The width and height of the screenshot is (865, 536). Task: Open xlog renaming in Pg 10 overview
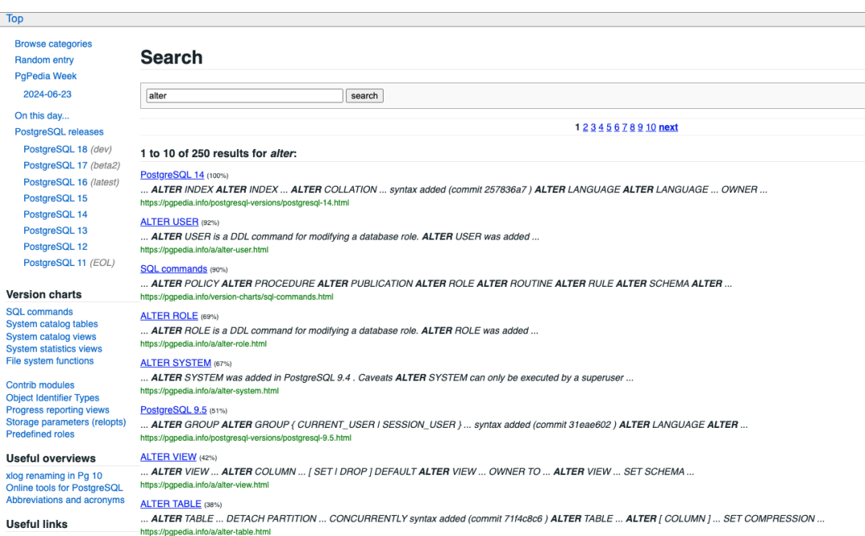(54, 475)
